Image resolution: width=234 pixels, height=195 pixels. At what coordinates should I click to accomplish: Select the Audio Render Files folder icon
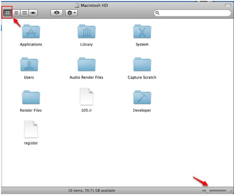(x=87, y=64)
